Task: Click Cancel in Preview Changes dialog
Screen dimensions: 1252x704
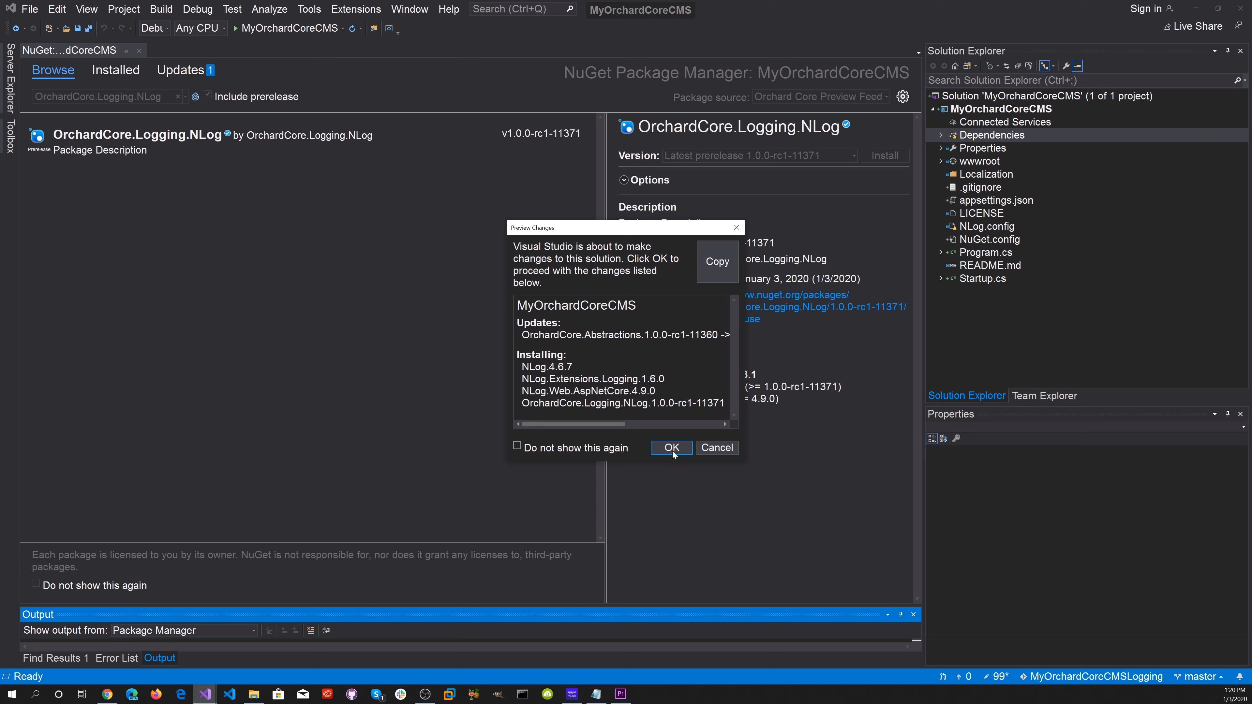Action: click(x=717, y=448)
